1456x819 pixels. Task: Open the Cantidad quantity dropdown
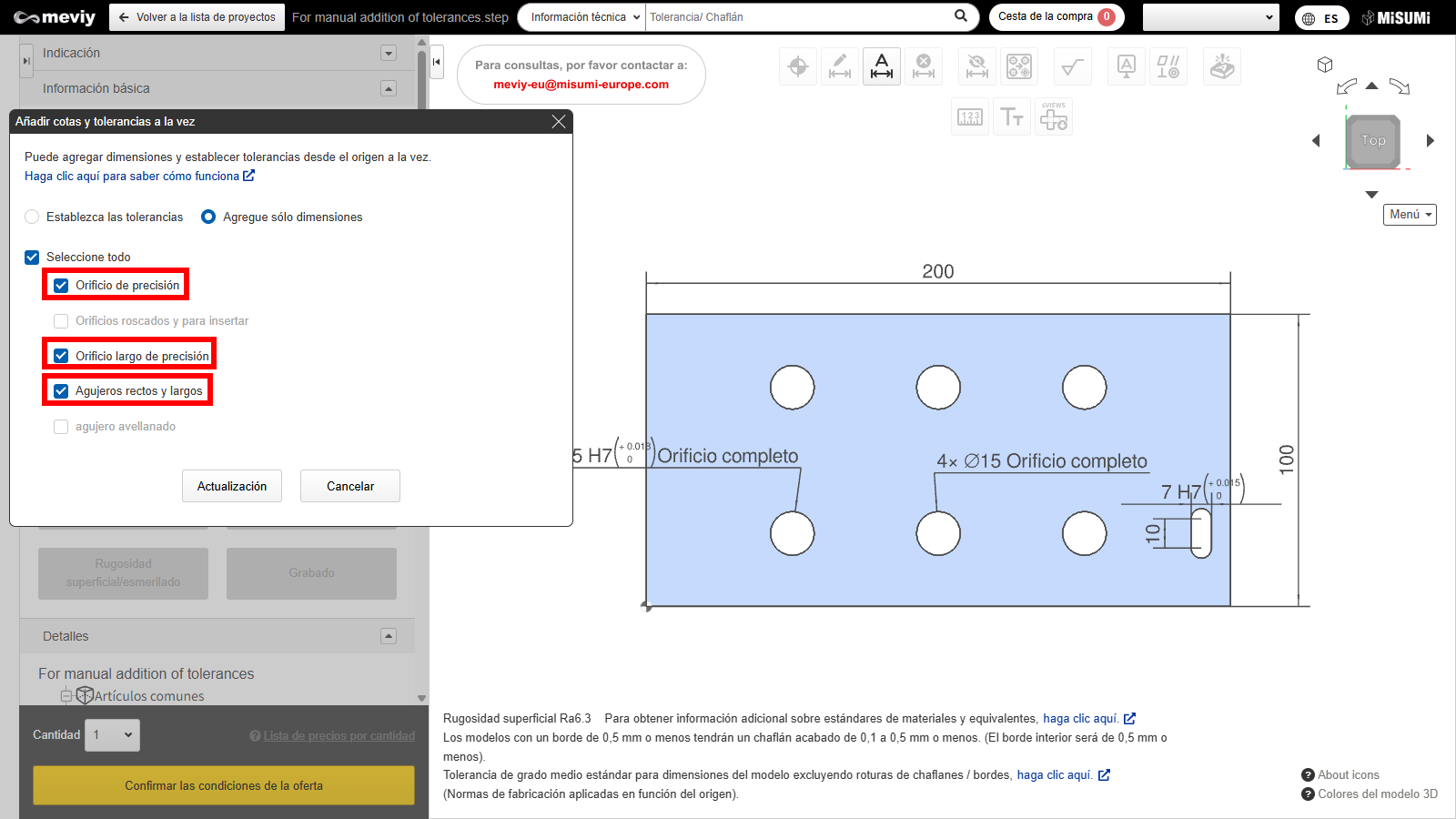(x=114, y=735)
